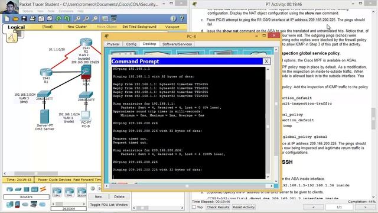Click the DMZ Server in the topology
378x213 pixels.
coord(45,117)
